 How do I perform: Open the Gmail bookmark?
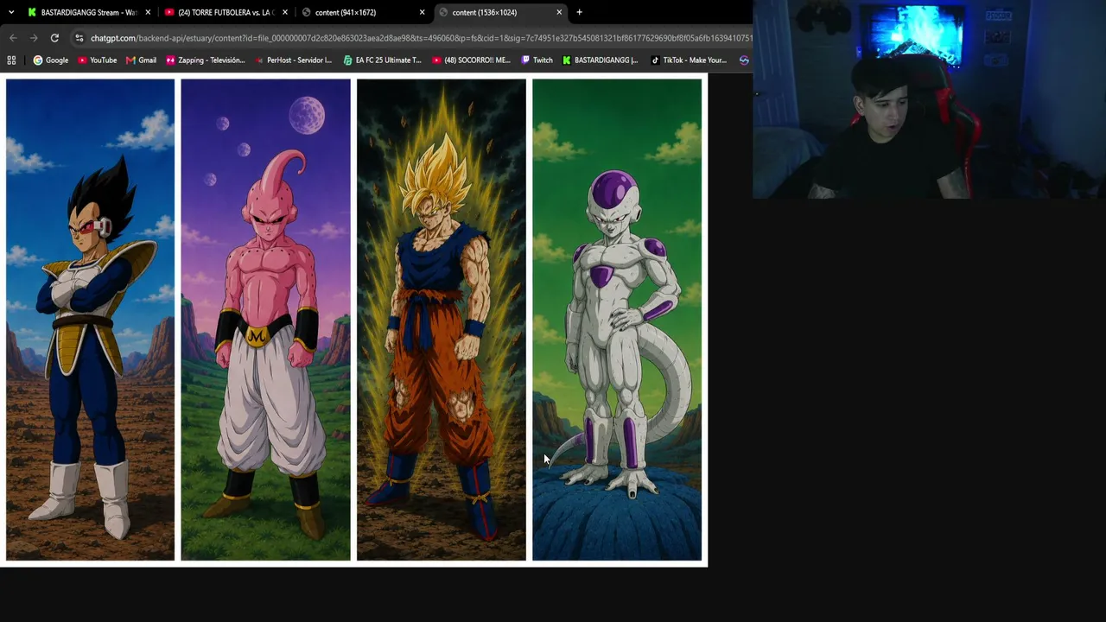141,60
